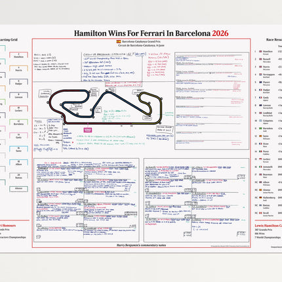This screenshot has height=282, width=282.
Task: Click the flag beside Bottas in Race Results
Action: pos(260,205)
